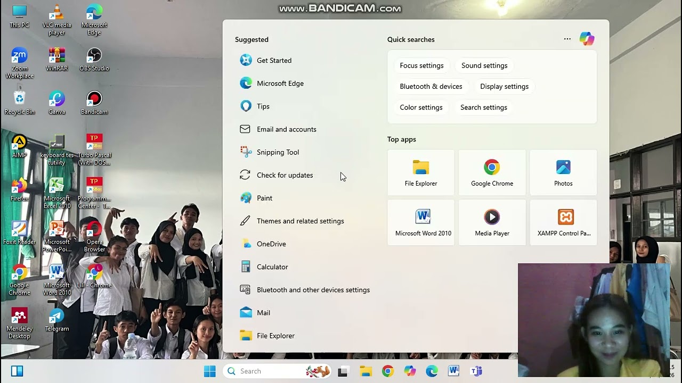Choose Tips in Suggested list
Screen dimensions: 682x383
304,106
